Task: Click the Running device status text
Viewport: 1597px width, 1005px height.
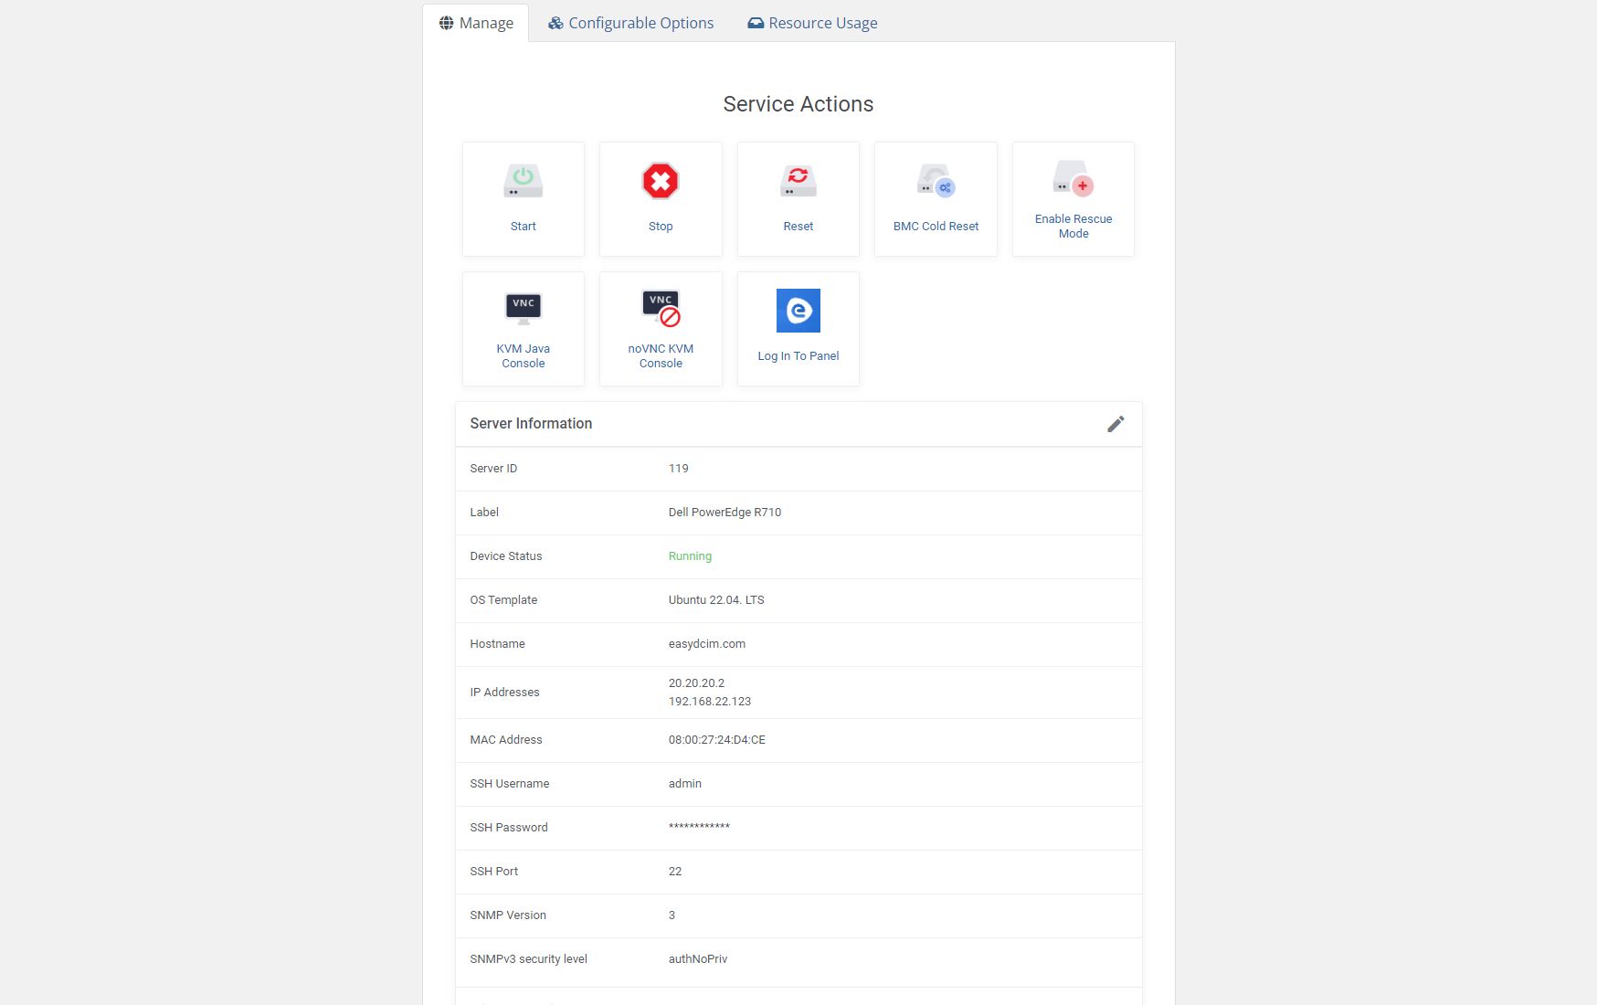Action: (x=690, y=555)
